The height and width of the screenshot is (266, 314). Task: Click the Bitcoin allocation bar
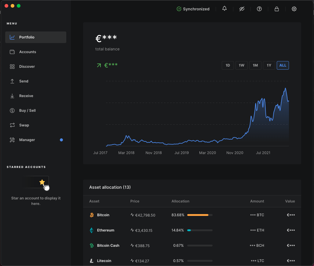point(200,215)
